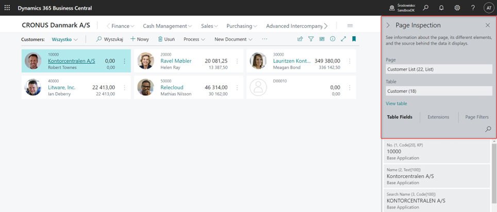Viewport: 497px width, 212px height.
Task: Expand page to full width icon
Action: tap(343, 39)
